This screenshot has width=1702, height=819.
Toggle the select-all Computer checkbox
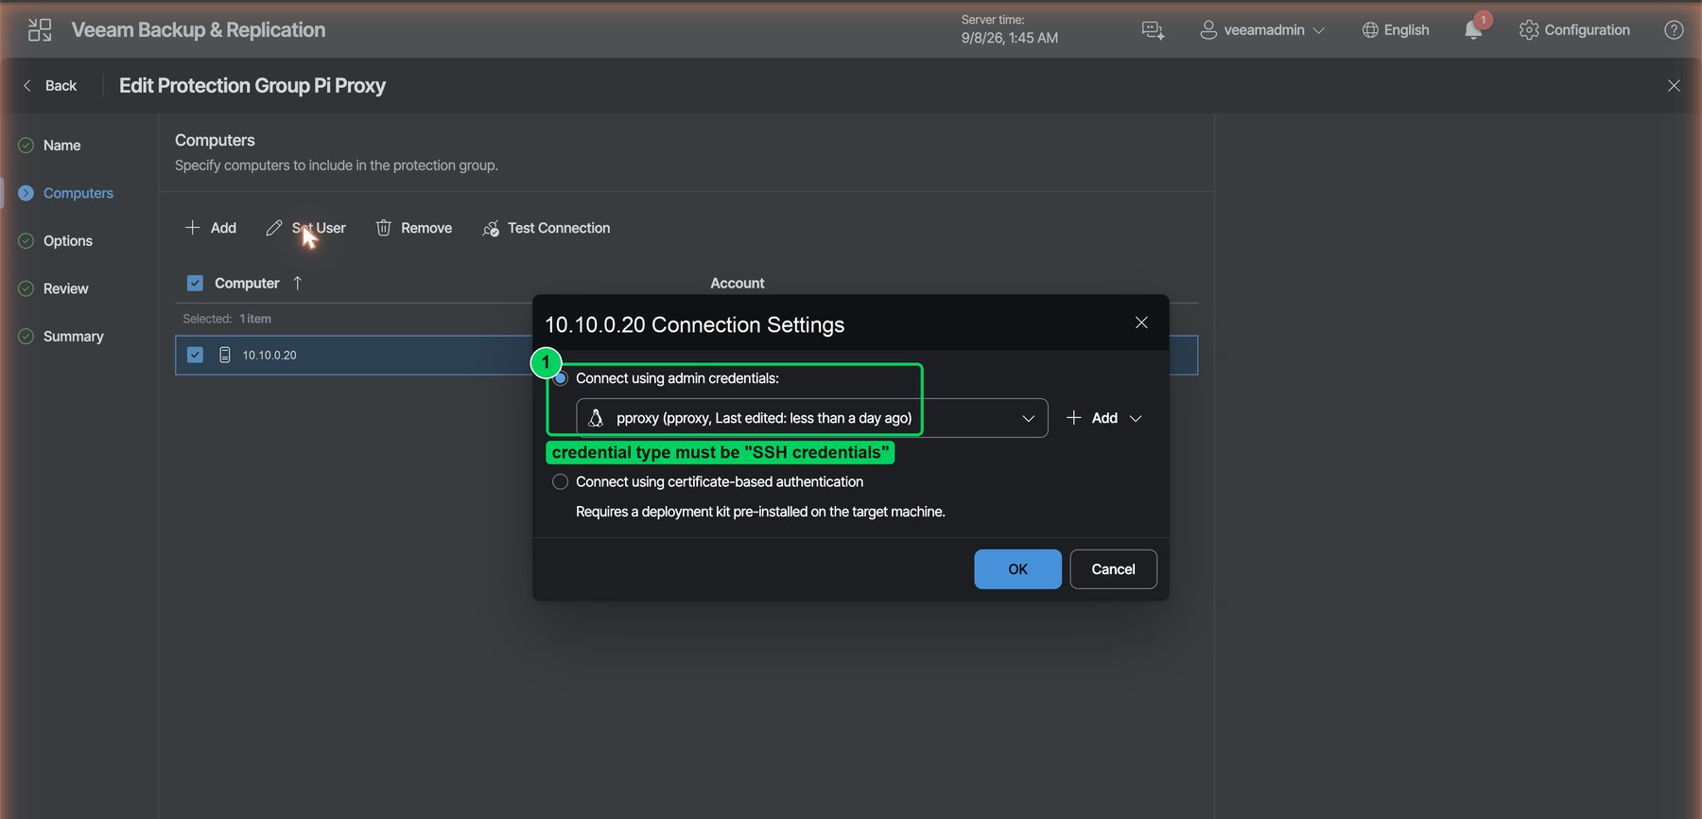click(x=195, y=283)
